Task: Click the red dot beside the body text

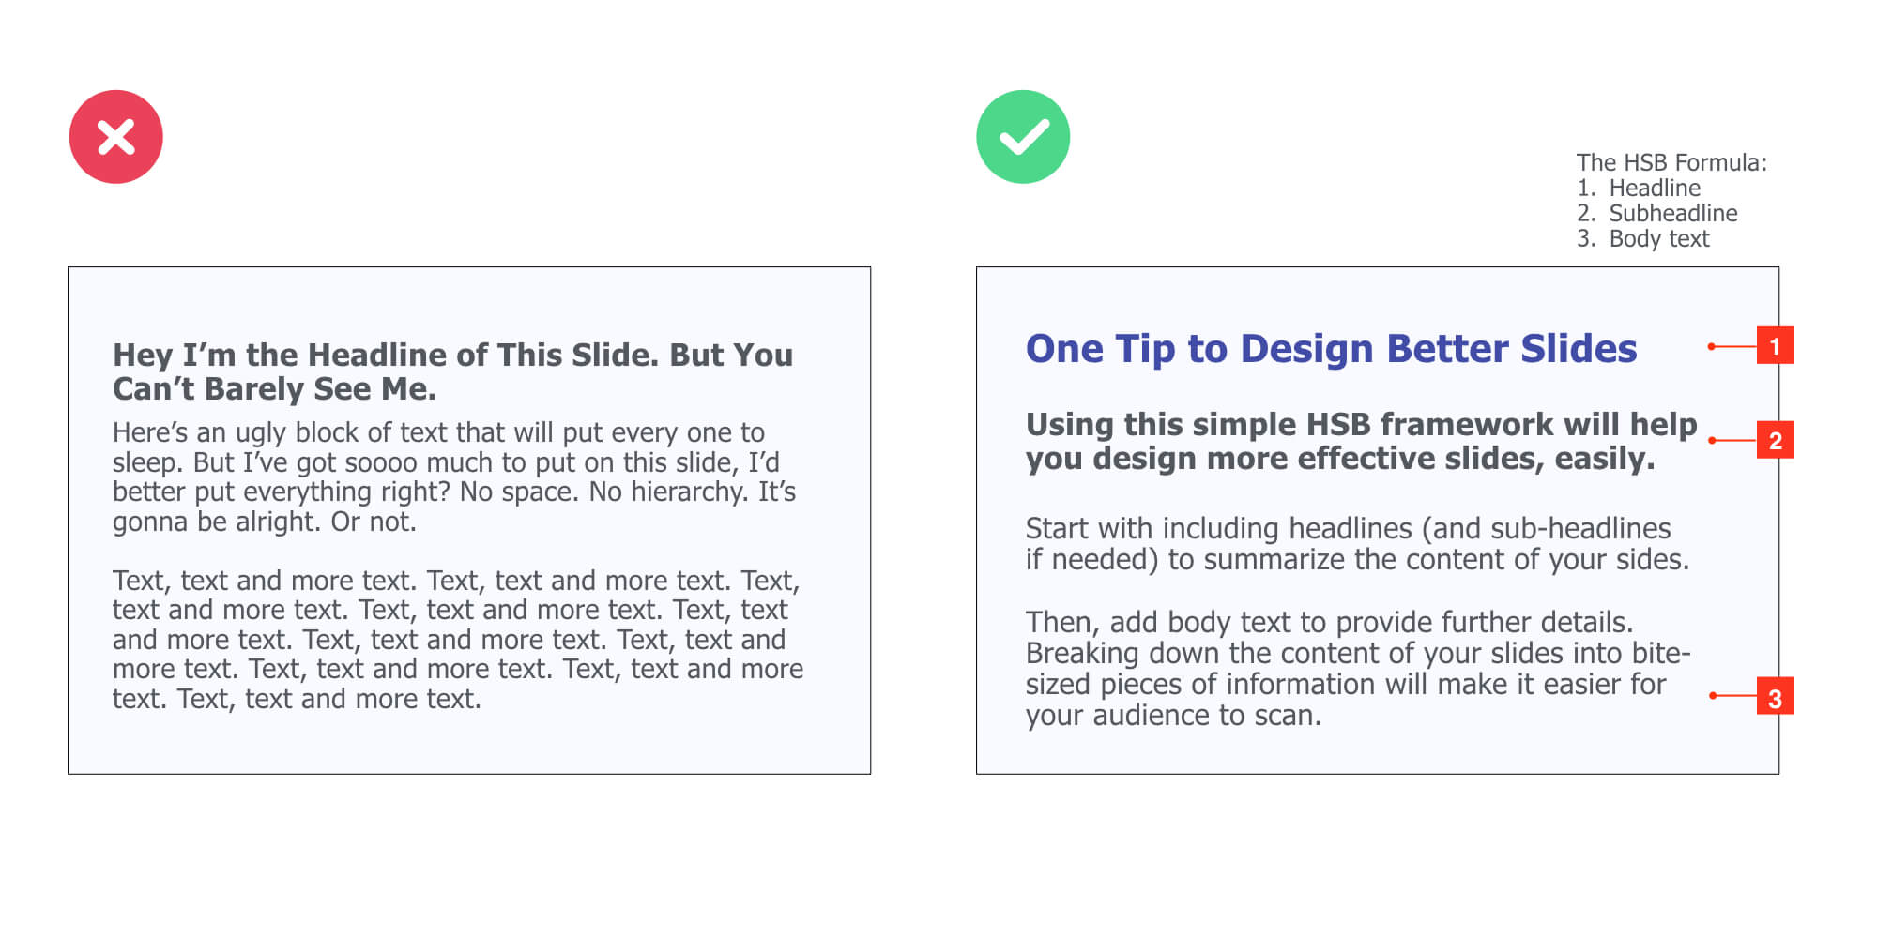Action: 1712,696
